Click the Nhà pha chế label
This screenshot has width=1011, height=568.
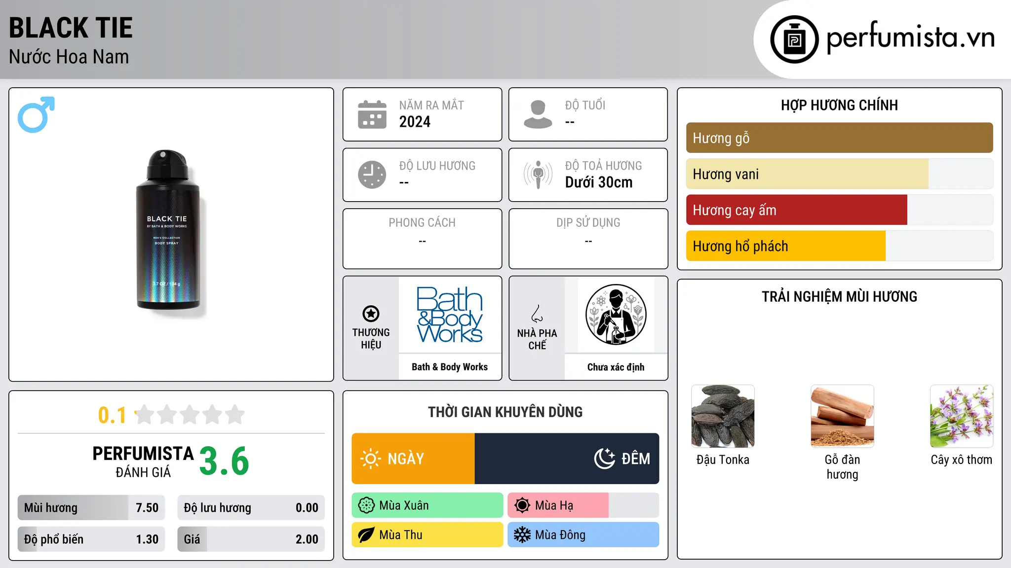[537, 339]
